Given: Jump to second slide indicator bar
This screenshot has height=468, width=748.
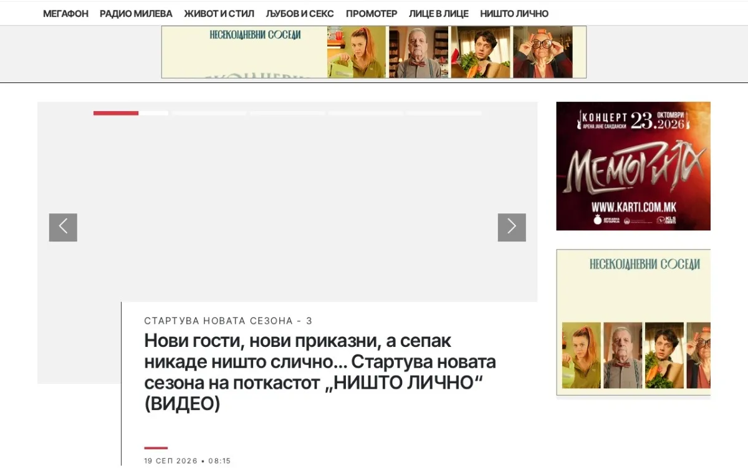Looking at the screenshot, I should coord(209,113).
